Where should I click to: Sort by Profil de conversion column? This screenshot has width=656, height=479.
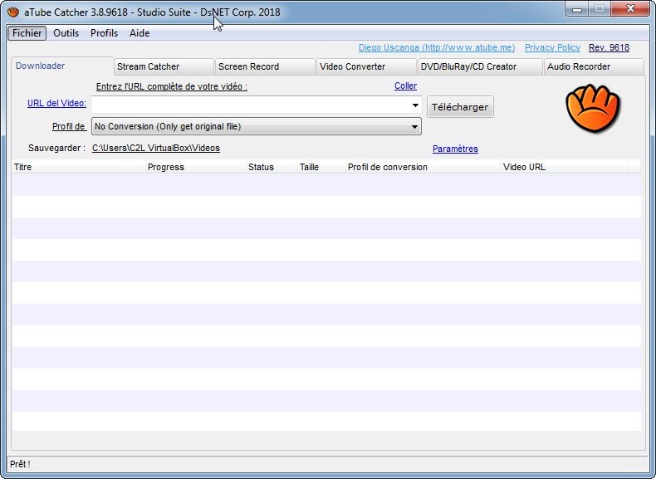point(423,167)
